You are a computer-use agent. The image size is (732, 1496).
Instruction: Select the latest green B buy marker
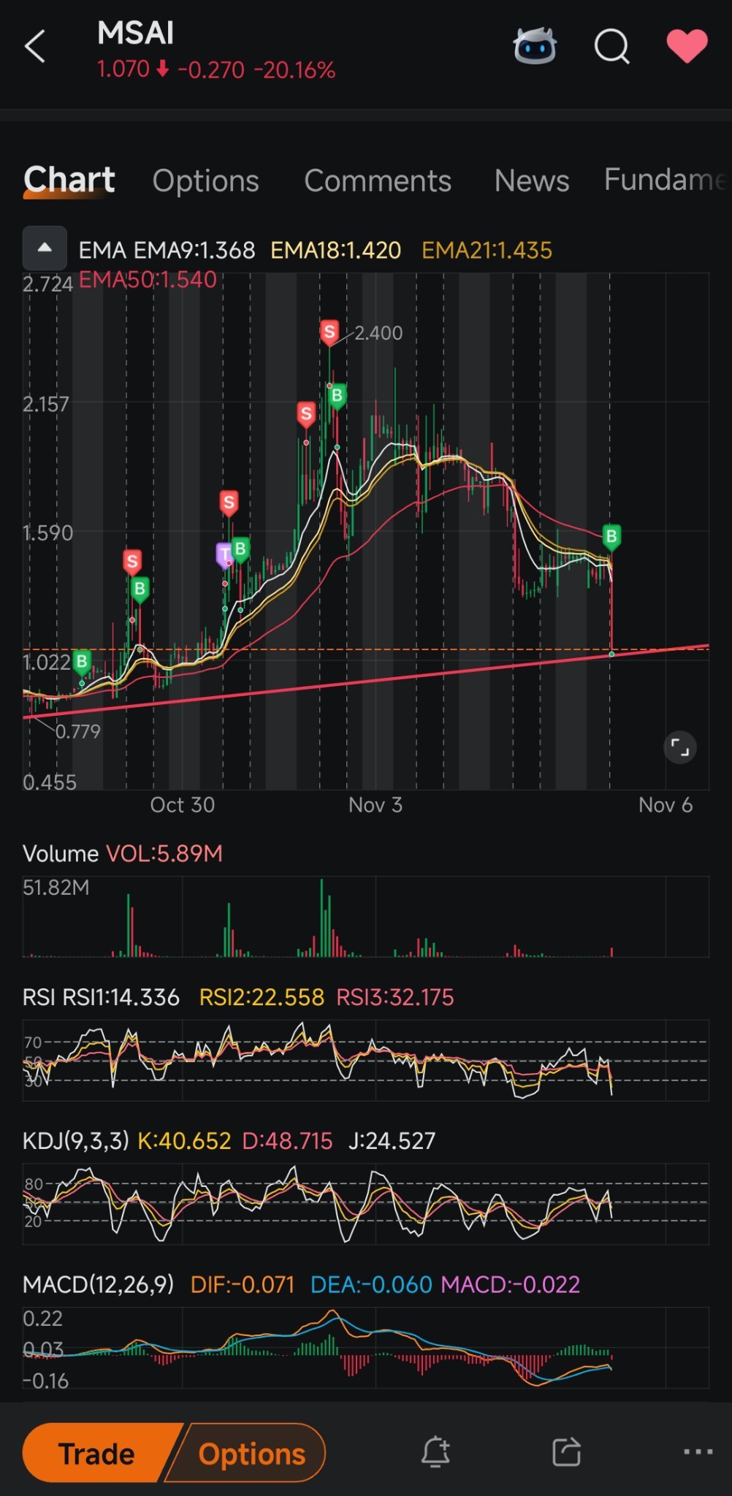611,538
